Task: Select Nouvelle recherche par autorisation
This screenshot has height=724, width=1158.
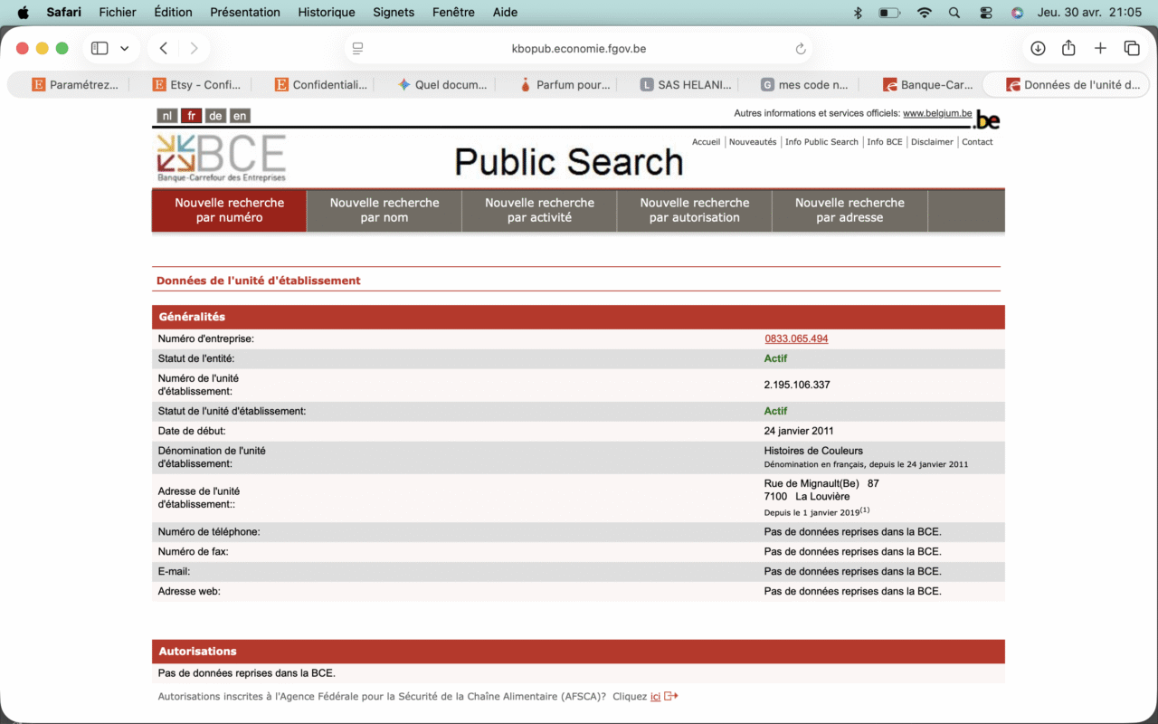Action: pyautogui.click(x=695, y=210)
